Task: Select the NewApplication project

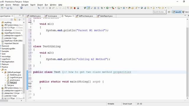Action: click(x=8, y=62)
